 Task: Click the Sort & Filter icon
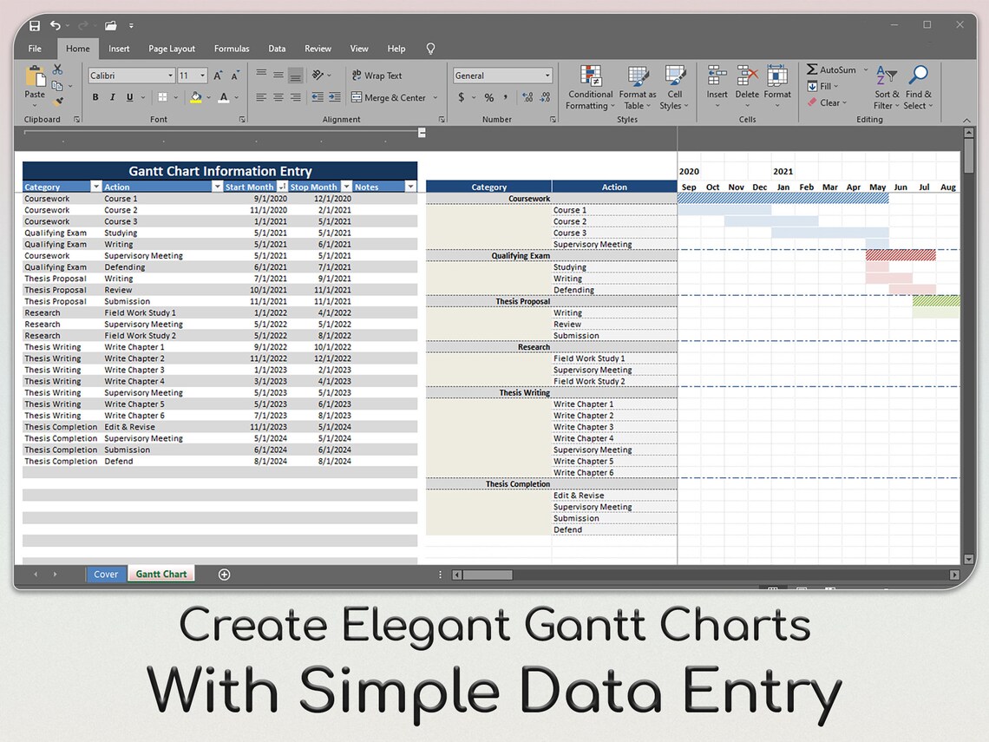[886, 87]
